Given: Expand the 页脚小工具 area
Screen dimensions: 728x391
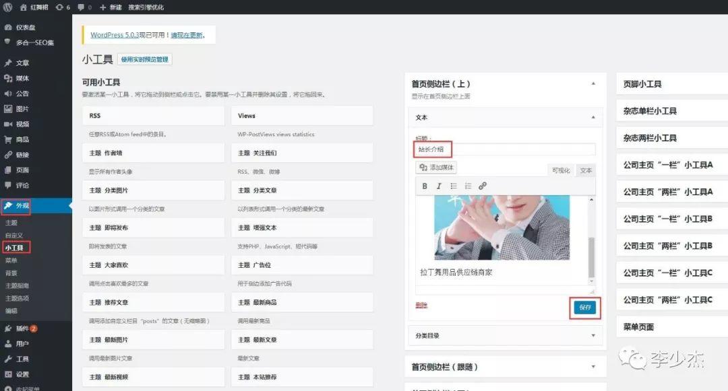Looking at the screenshot, I should pyautogui.click(x=672, y=84).
